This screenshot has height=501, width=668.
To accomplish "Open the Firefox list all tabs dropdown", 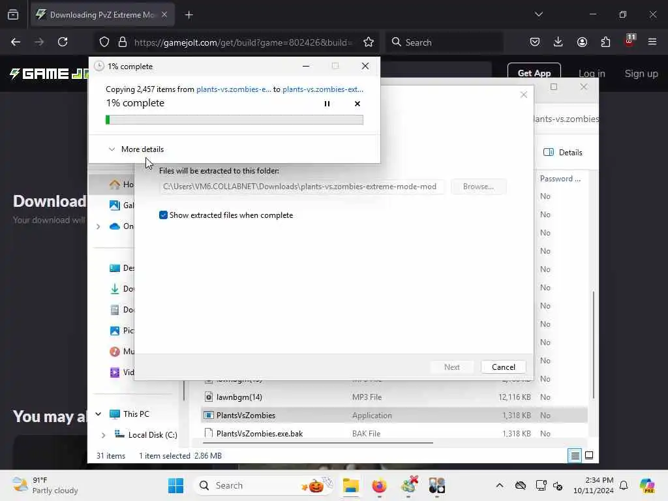I will click(538, 14).
